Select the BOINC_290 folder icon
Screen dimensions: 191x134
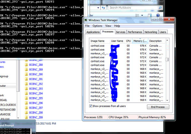pyautogui.click(x=26, y=74)
